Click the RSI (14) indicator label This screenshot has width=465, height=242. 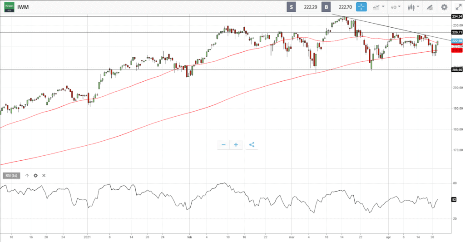point(11,176)
